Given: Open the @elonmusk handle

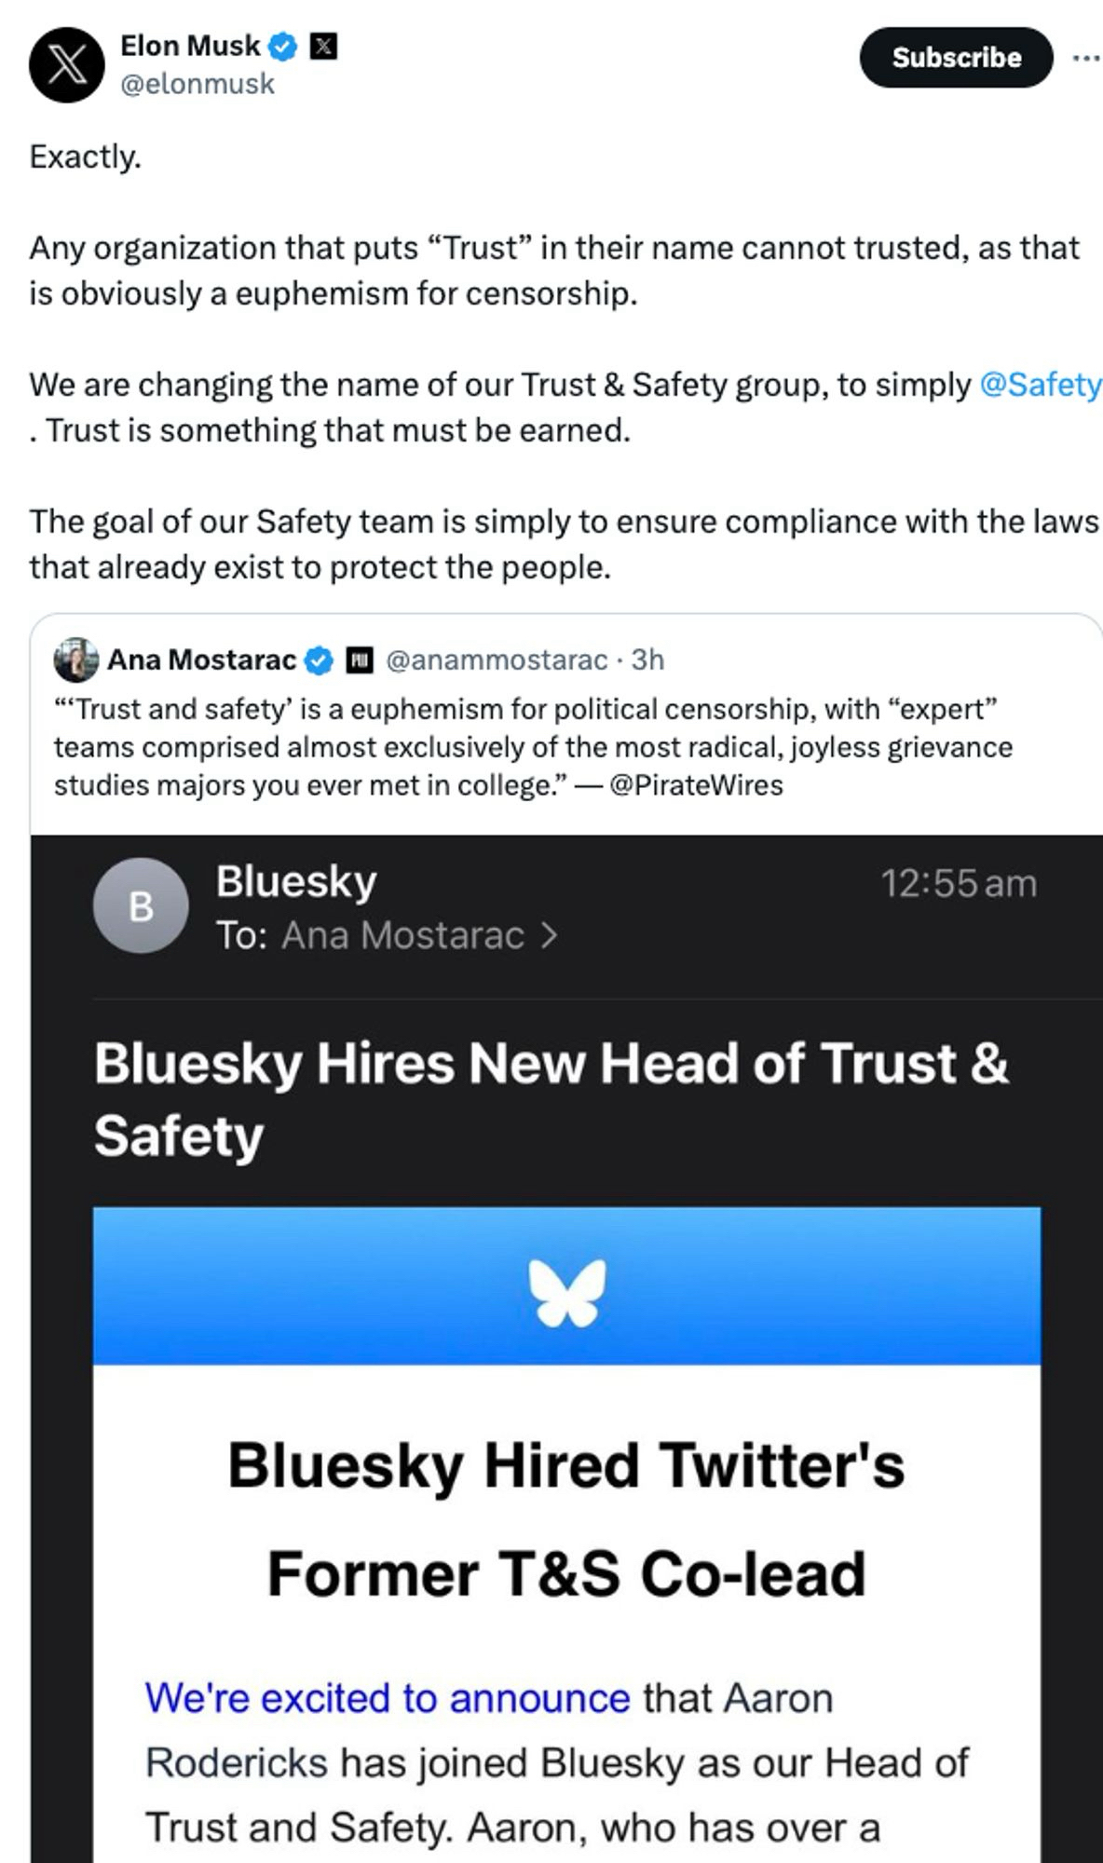Looking at the screenshot, I should pyautogui.click(x=197, y=84).
